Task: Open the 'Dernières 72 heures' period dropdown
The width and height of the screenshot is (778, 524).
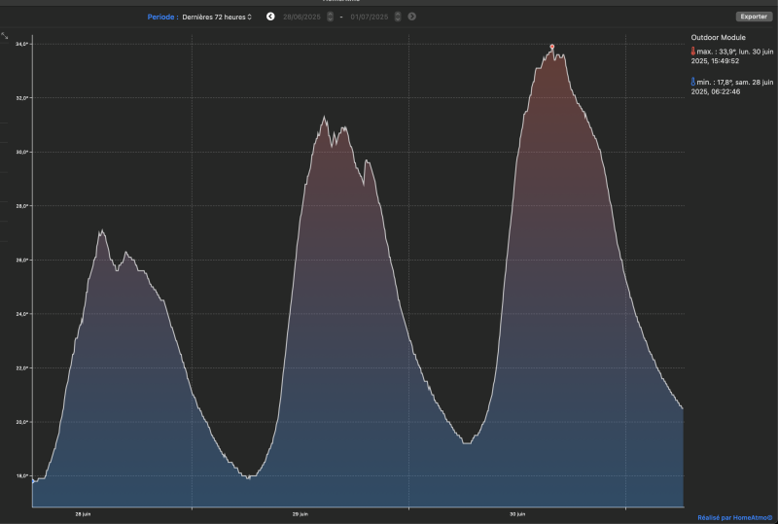Action: [x=217, y=17]
